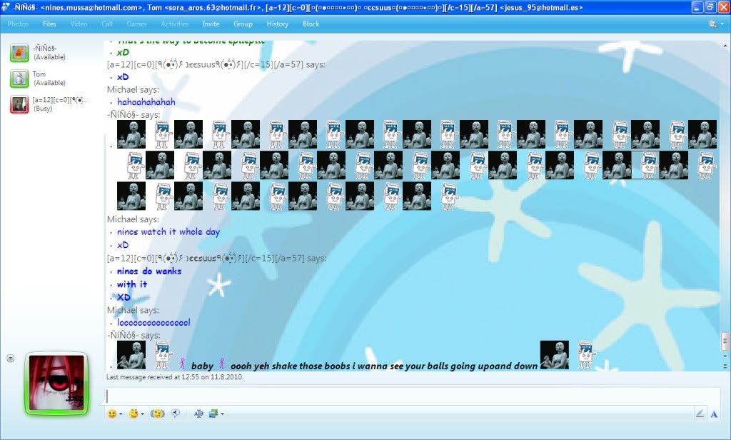731x440 pixels.
Task: Expand the emoticon dropdown arrow
Action: [121, 414]
